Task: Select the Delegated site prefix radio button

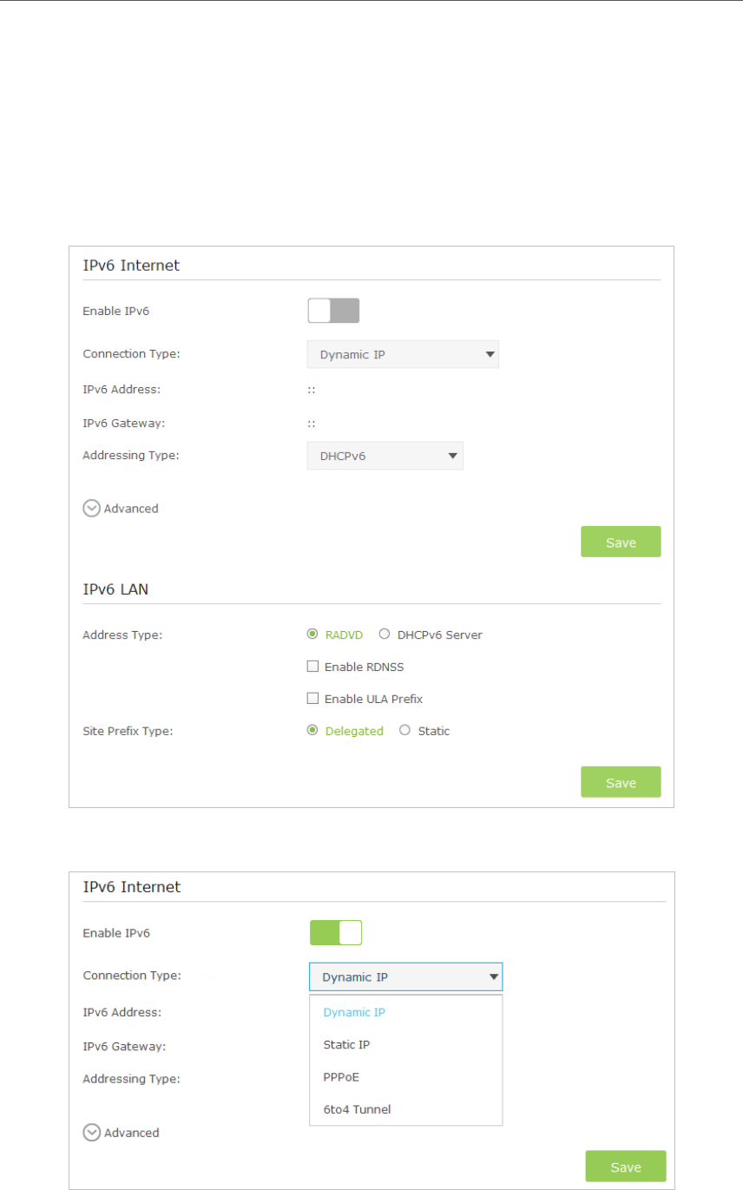Action: pos(312,731)
